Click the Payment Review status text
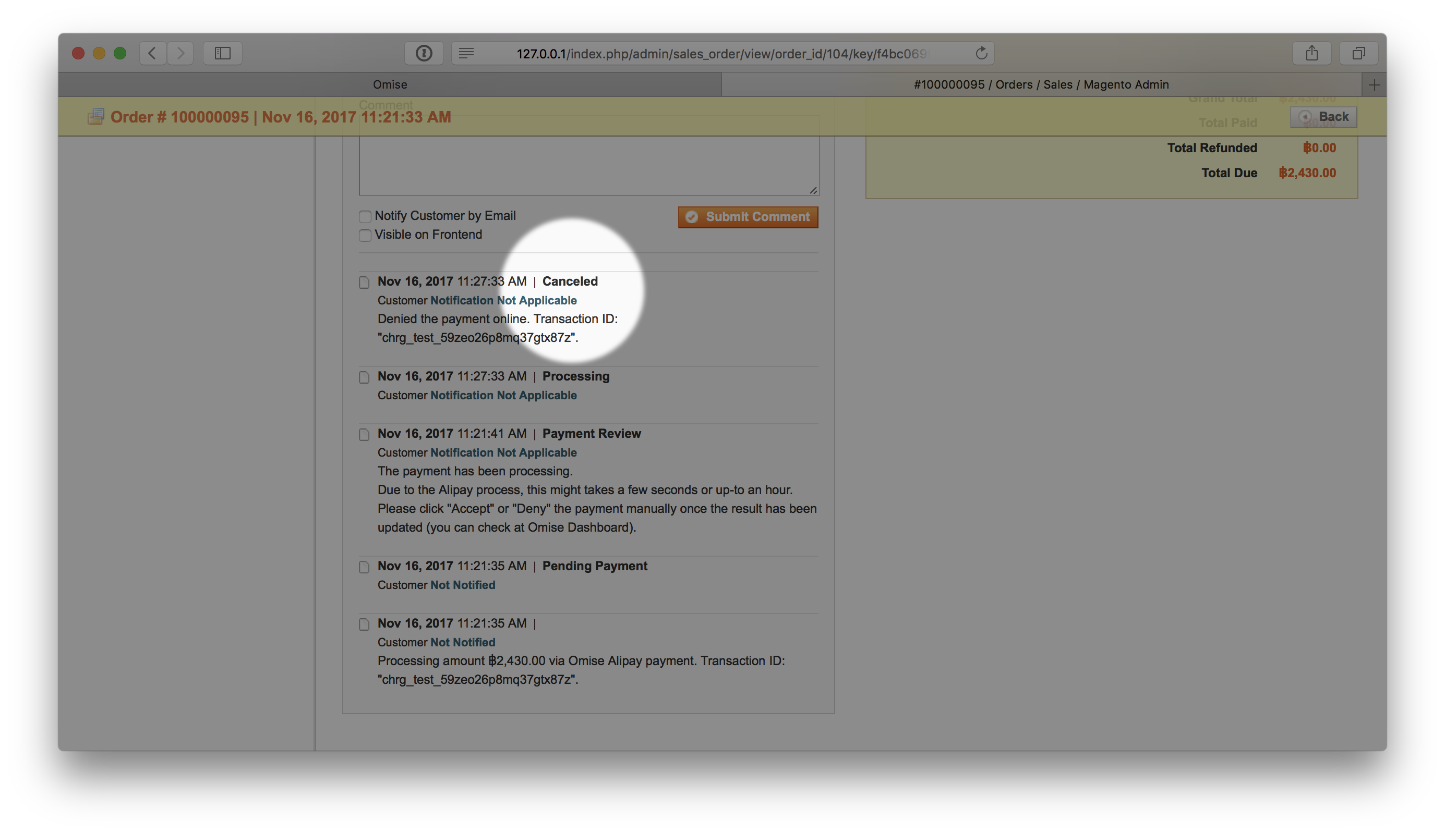Screen dimensions: 1445x834 point(592,434)
